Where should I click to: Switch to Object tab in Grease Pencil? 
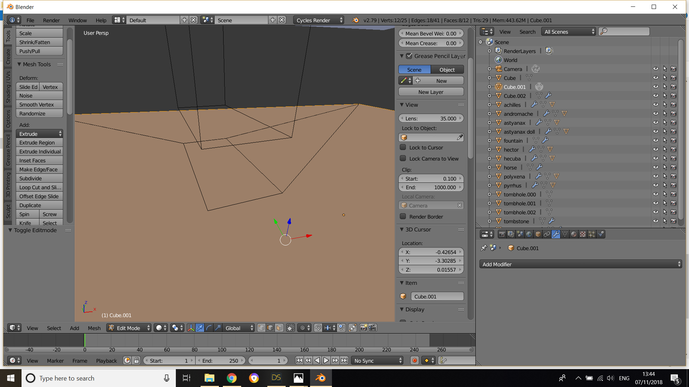(x=447, y=70)
